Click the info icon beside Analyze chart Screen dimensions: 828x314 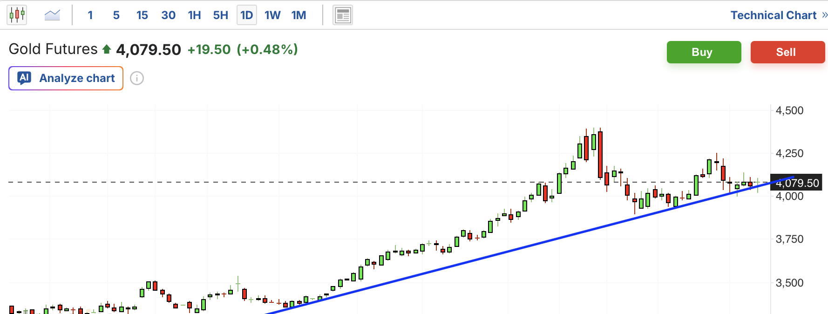tap(136, 78)
